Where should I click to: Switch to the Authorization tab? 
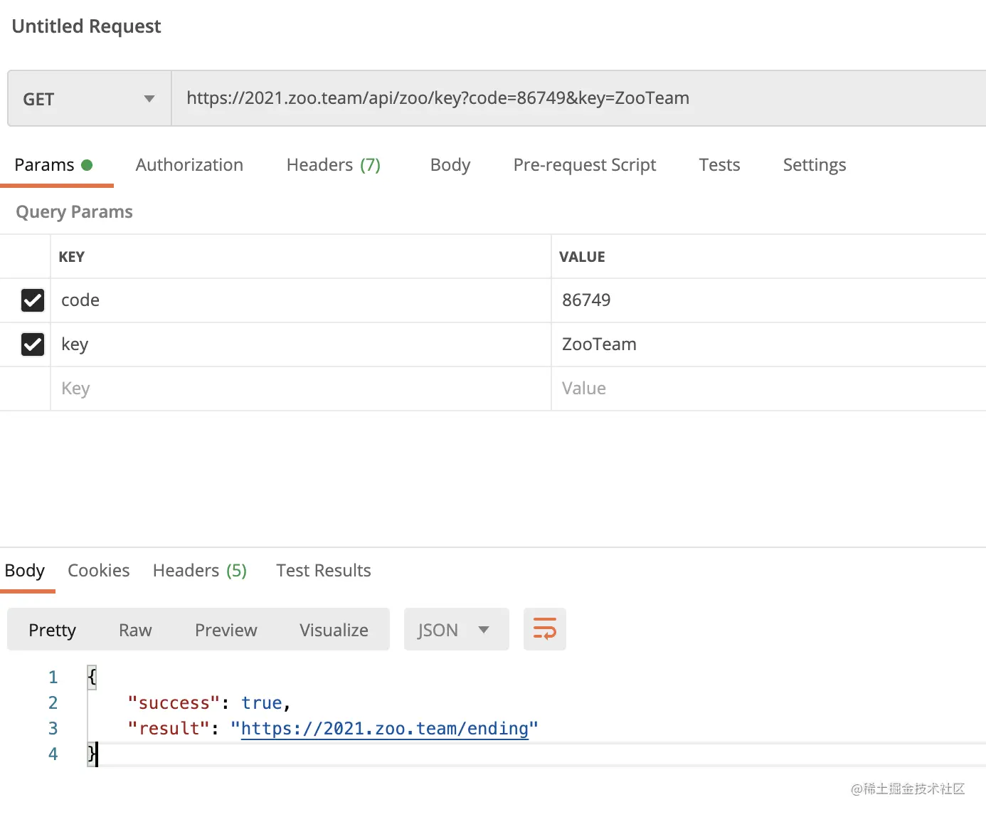[189, 165]
